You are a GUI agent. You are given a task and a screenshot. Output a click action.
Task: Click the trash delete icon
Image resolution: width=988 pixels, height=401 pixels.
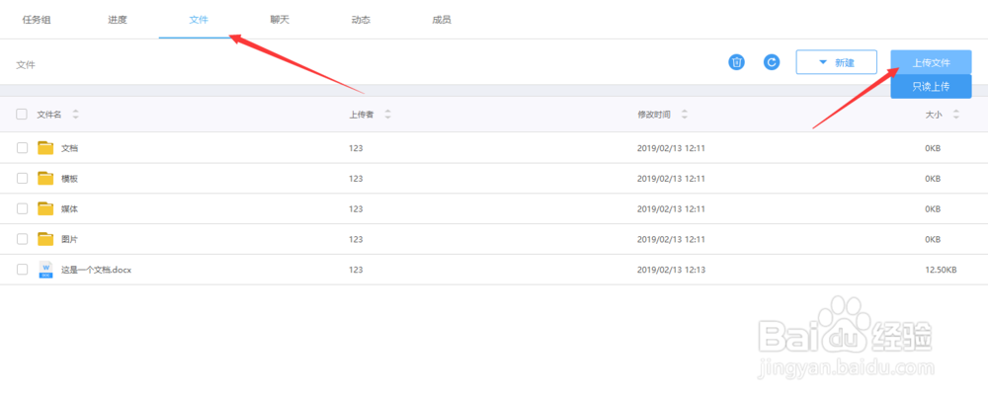coord(737,62)
